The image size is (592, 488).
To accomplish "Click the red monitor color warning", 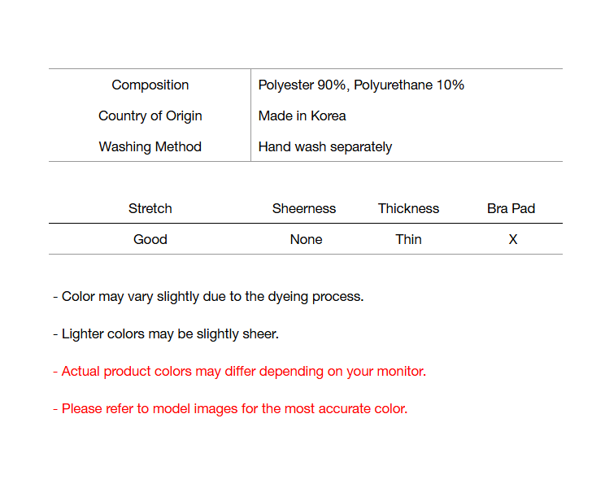I will (x=239, y=371).
